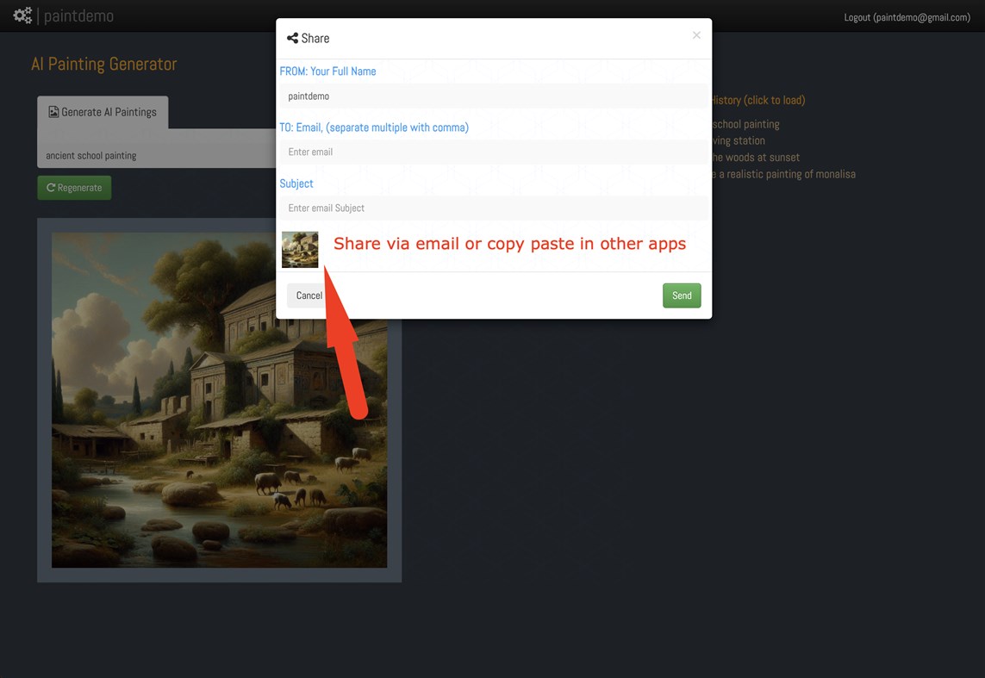Click the Send button
Screen dimensions: 985x678
coord(682,295)
